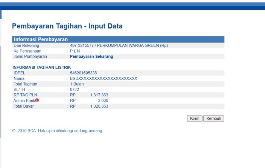Click the Total Bayar amount 1.320.363
Screen dimensions: 265x168
pyautogui.click(x=99, y=106)
